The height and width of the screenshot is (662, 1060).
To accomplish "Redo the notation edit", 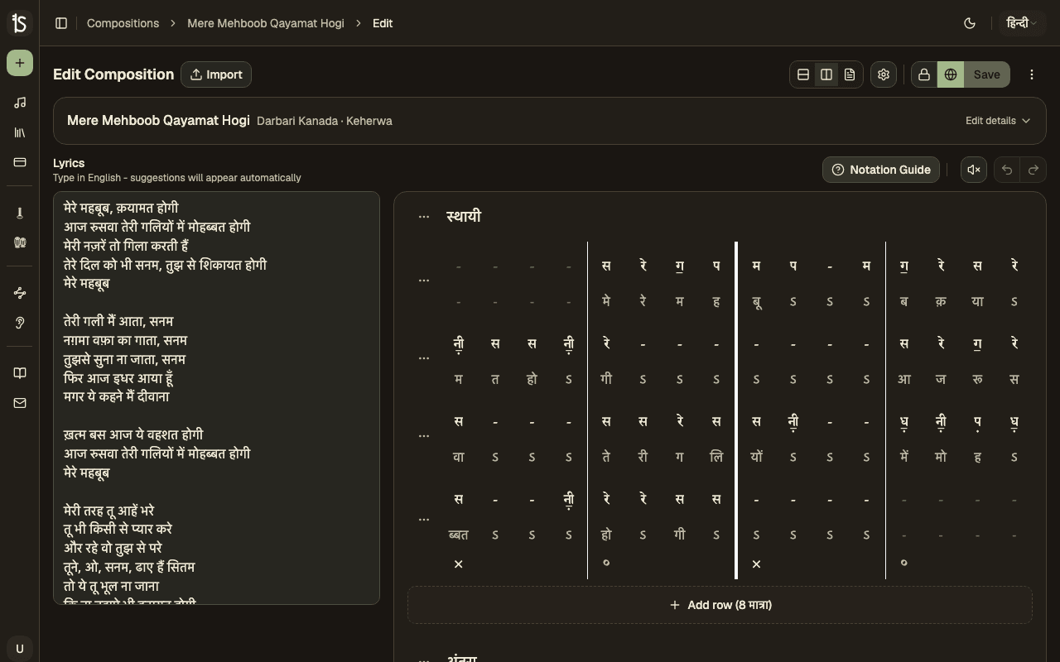I will 1033,170.
